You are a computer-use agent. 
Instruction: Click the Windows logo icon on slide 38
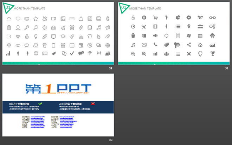pyautogui.click(x=189, y=35)
